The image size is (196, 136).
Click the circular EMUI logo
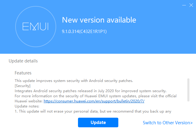tap(36, 26)
